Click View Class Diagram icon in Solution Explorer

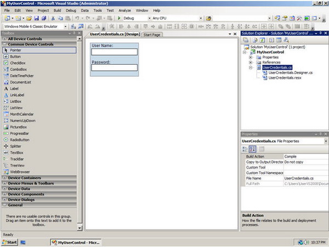point(286,40)
